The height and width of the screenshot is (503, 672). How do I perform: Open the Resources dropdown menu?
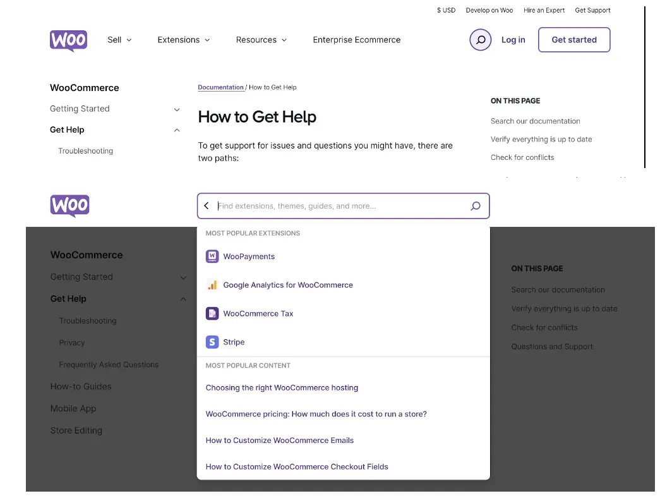click(261, 40)
